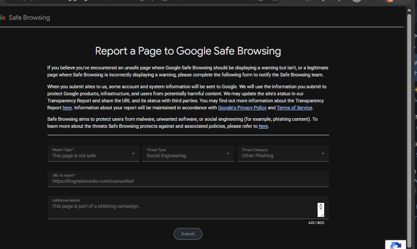Open Google's Privacy Policy link
The width and height of the screenshot is (417, 249).
[242, 108]
